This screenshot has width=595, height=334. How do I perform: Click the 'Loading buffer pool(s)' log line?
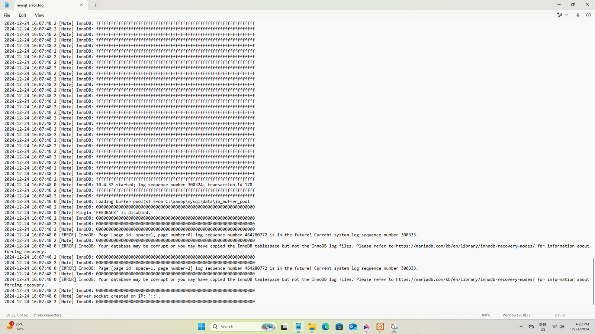127,202
